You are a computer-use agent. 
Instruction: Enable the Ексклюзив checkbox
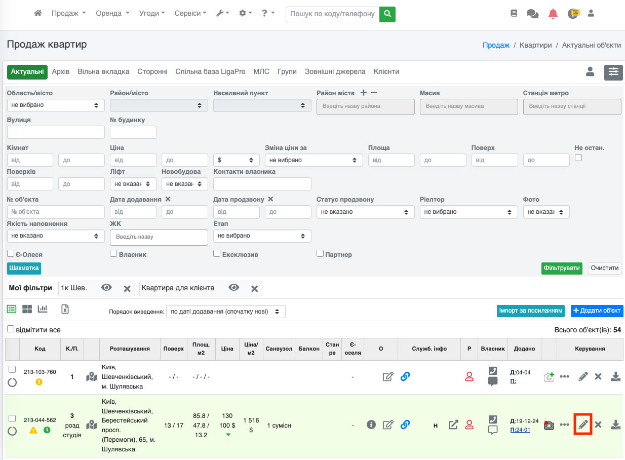[217, 253]
